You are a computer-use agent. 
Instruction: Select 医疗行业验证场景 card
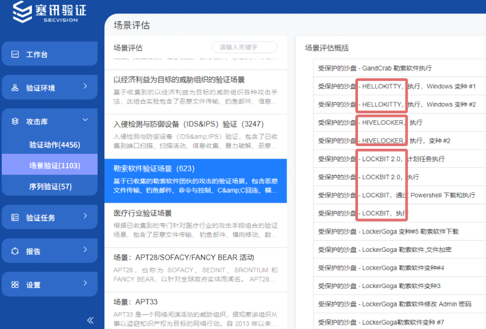click(195, 225)
